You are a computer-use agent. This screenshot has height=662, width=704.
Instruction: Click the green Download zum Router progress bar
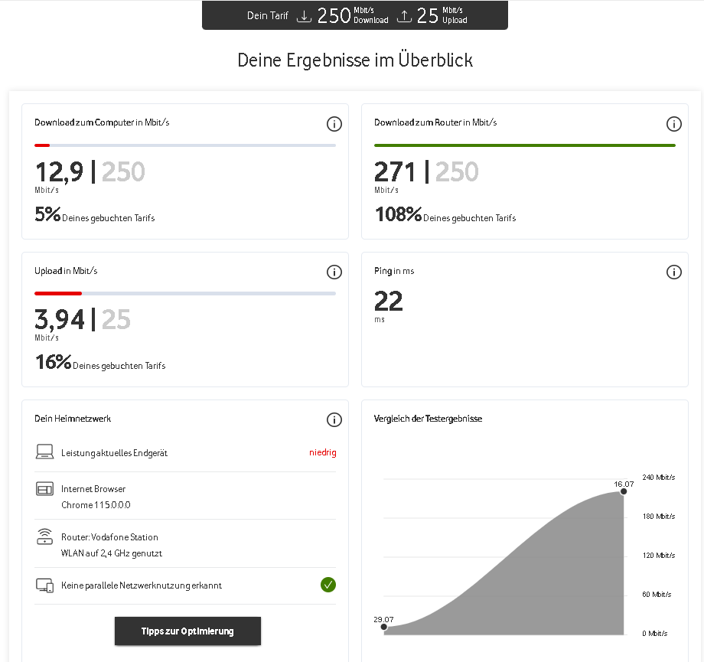[x=525, y=145]
